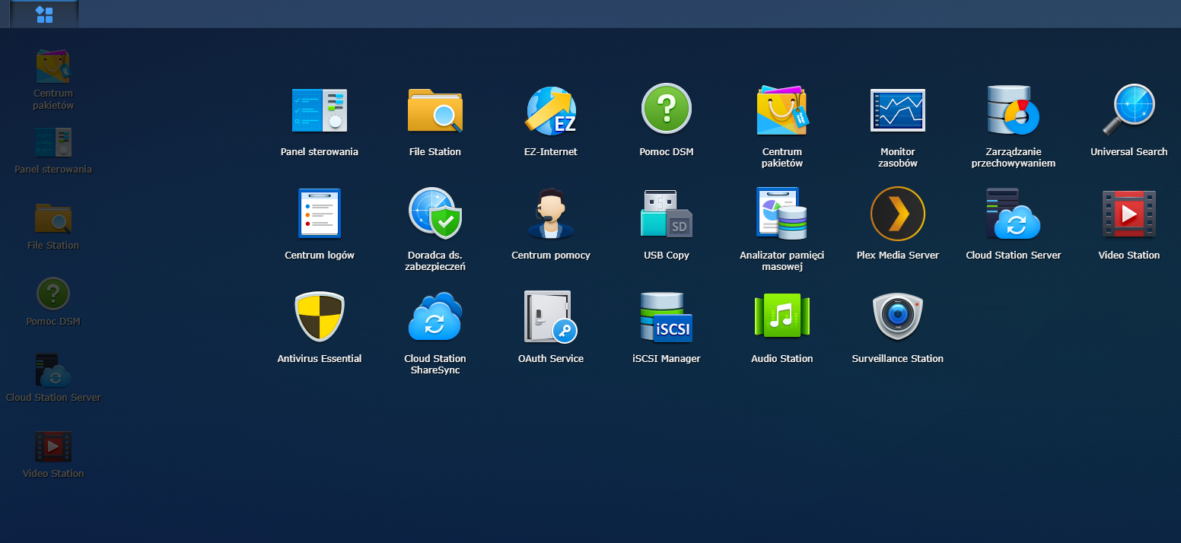This screenshot has height=543, width=1181.
Task: Open Zarządzanie przechowywaniem
Action: (x=1013, y=110)
